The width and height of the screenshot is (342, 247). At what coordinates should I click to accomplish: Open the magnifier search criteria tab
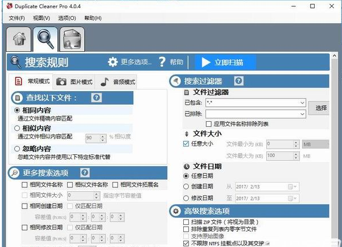(46, 39)
